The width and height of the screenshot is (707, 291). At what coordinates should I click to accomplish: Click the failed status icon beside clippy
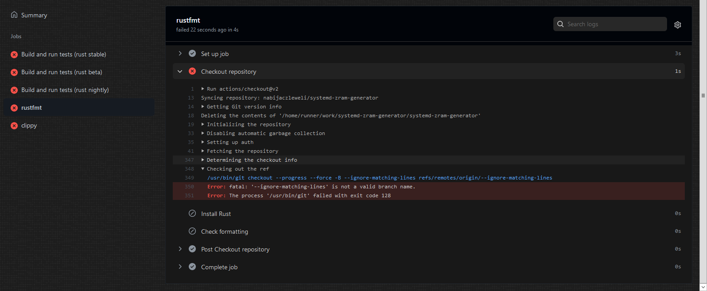(14, 126)
